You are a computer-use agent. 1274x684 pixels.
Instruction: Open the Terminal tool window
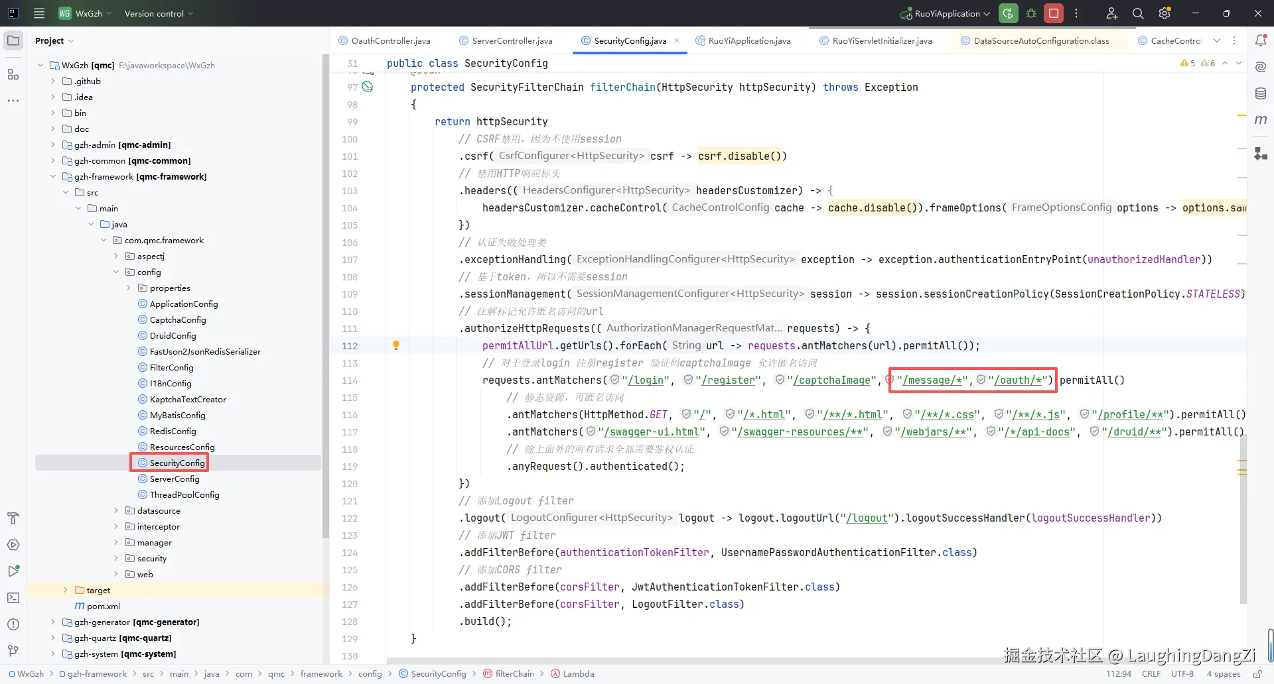tap(13, 598)
